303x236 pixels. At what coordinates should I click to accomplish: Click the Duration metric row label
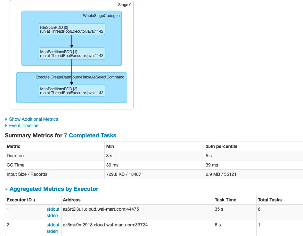(x=15, y=156)
